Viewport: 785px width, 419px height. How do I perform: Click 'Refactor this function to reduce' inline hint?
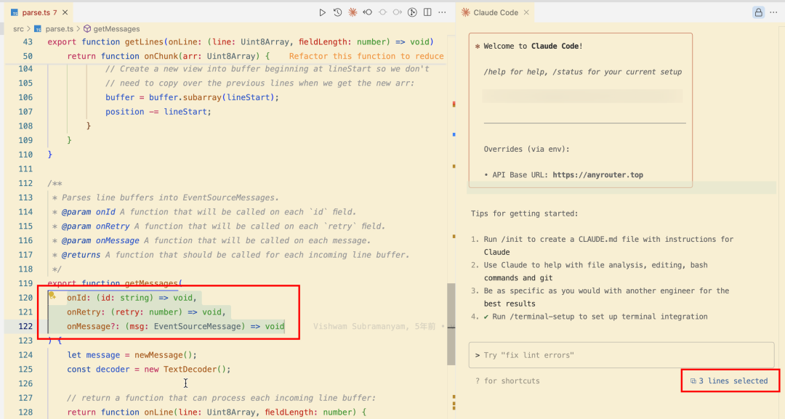[x=366, y=56]
